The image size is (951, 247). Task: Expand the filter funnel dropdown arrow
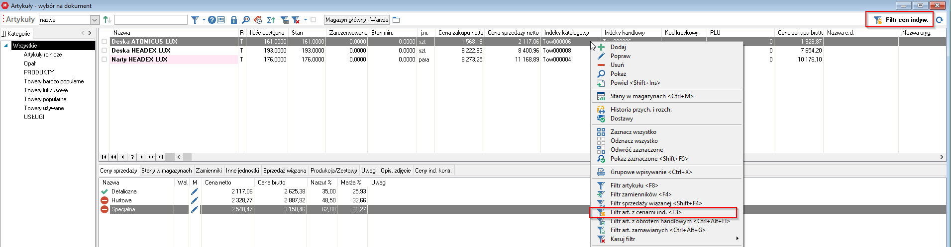click(x=204, y=20)
